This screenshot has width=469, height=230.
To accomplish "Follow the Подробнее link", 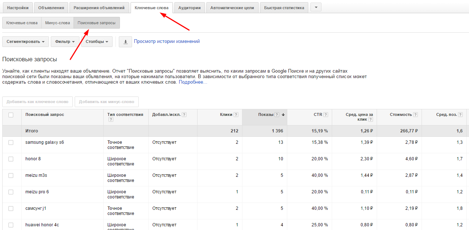I will (x=193, y=82).
